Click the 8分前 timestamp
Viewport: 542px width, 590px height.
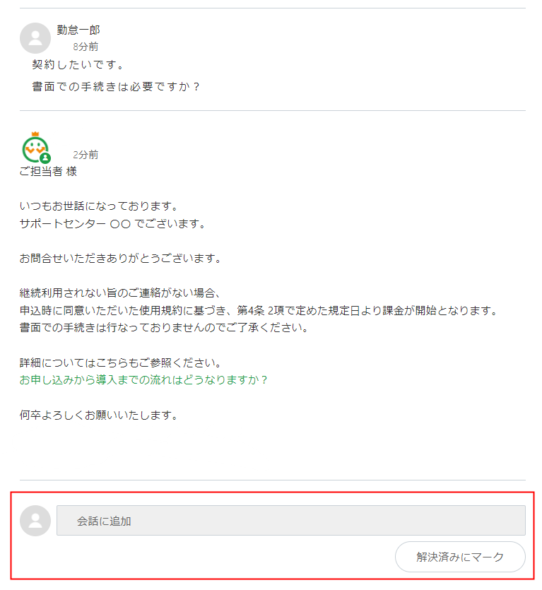point(86,47)
